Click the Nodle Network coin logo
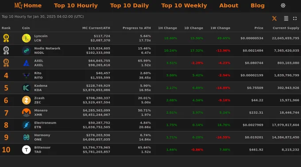This screenshot has width=301, height=167. [26, 51]
